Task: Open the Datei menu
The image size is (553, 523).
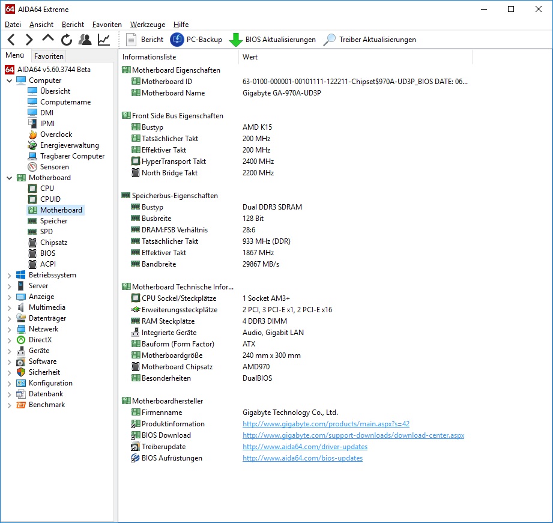Action: click(x=13, y=25)
